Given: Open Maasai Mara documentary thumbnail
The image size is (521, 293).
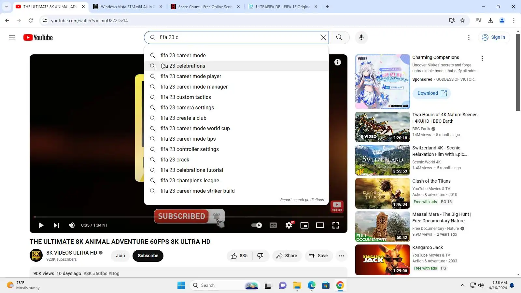Looking at the screenshot, I should (x=383, y=227).
